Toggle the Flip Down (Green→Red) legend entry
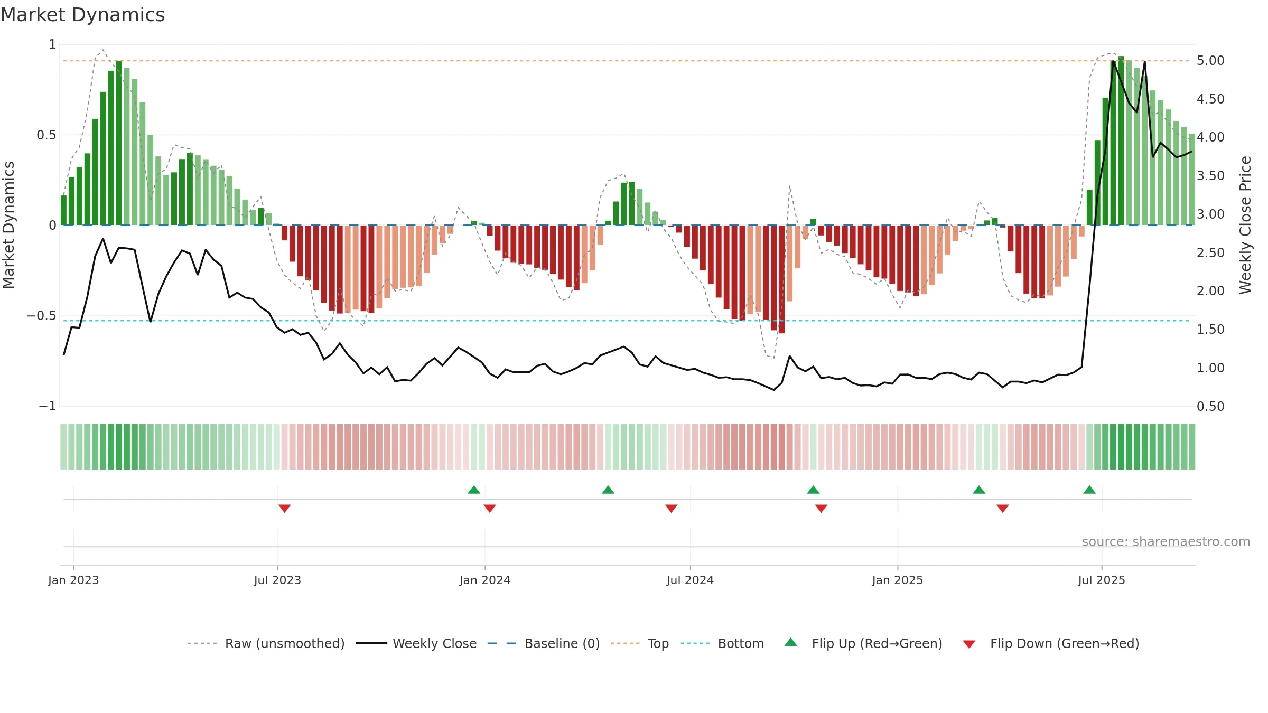 (x=1050, y=643)
